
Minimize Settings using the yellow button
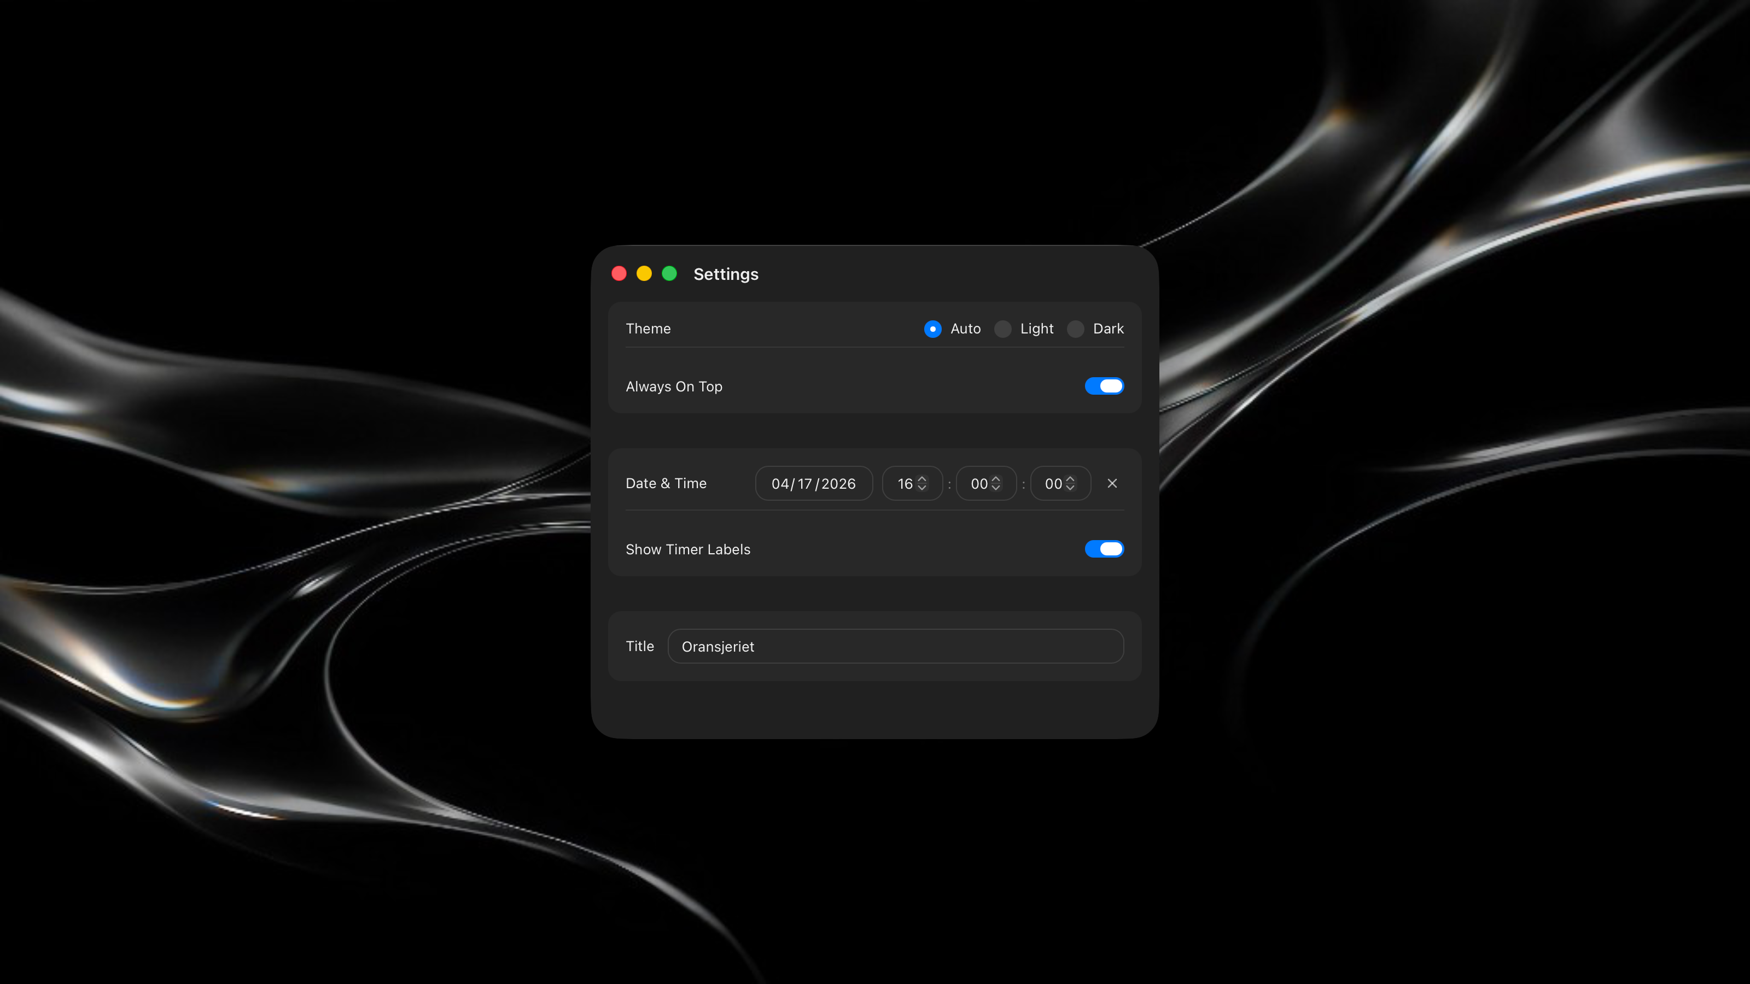point(644,274)
